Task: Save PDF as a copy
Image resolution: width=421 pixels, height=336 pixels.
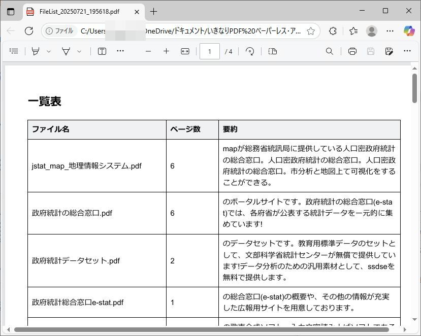Action: [389, 51]
